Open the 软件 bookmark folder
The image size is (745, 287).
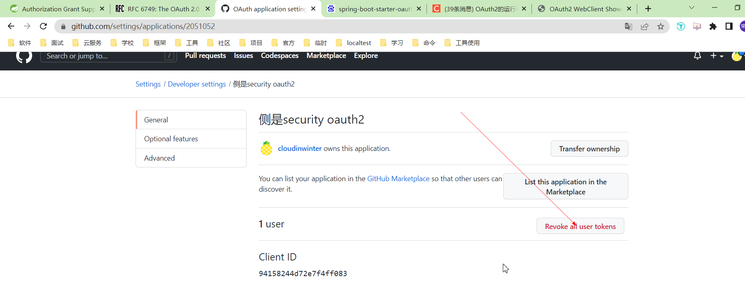coord(20,43)
